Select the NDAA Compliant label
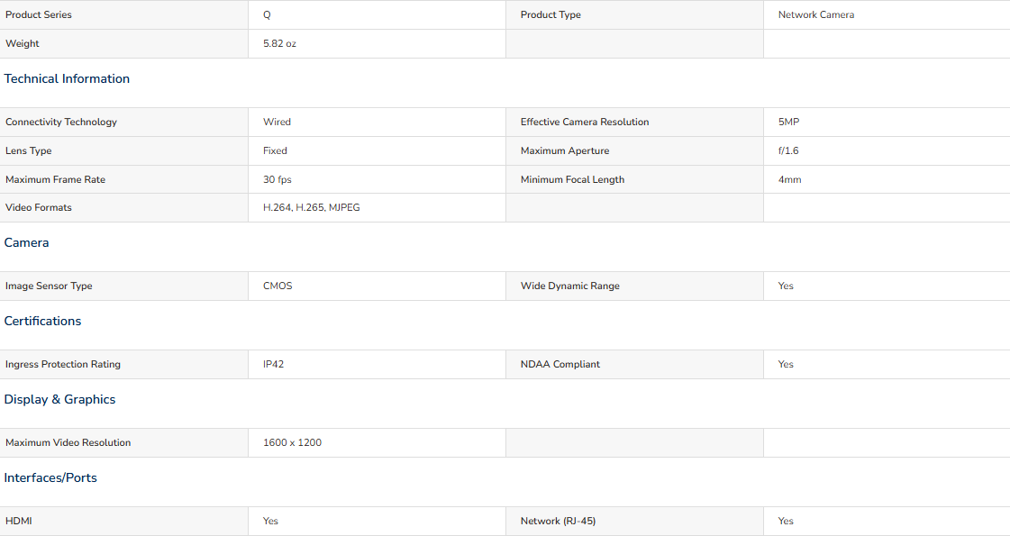The width and height of the screenshot is (1010, 536). point(560,364)
